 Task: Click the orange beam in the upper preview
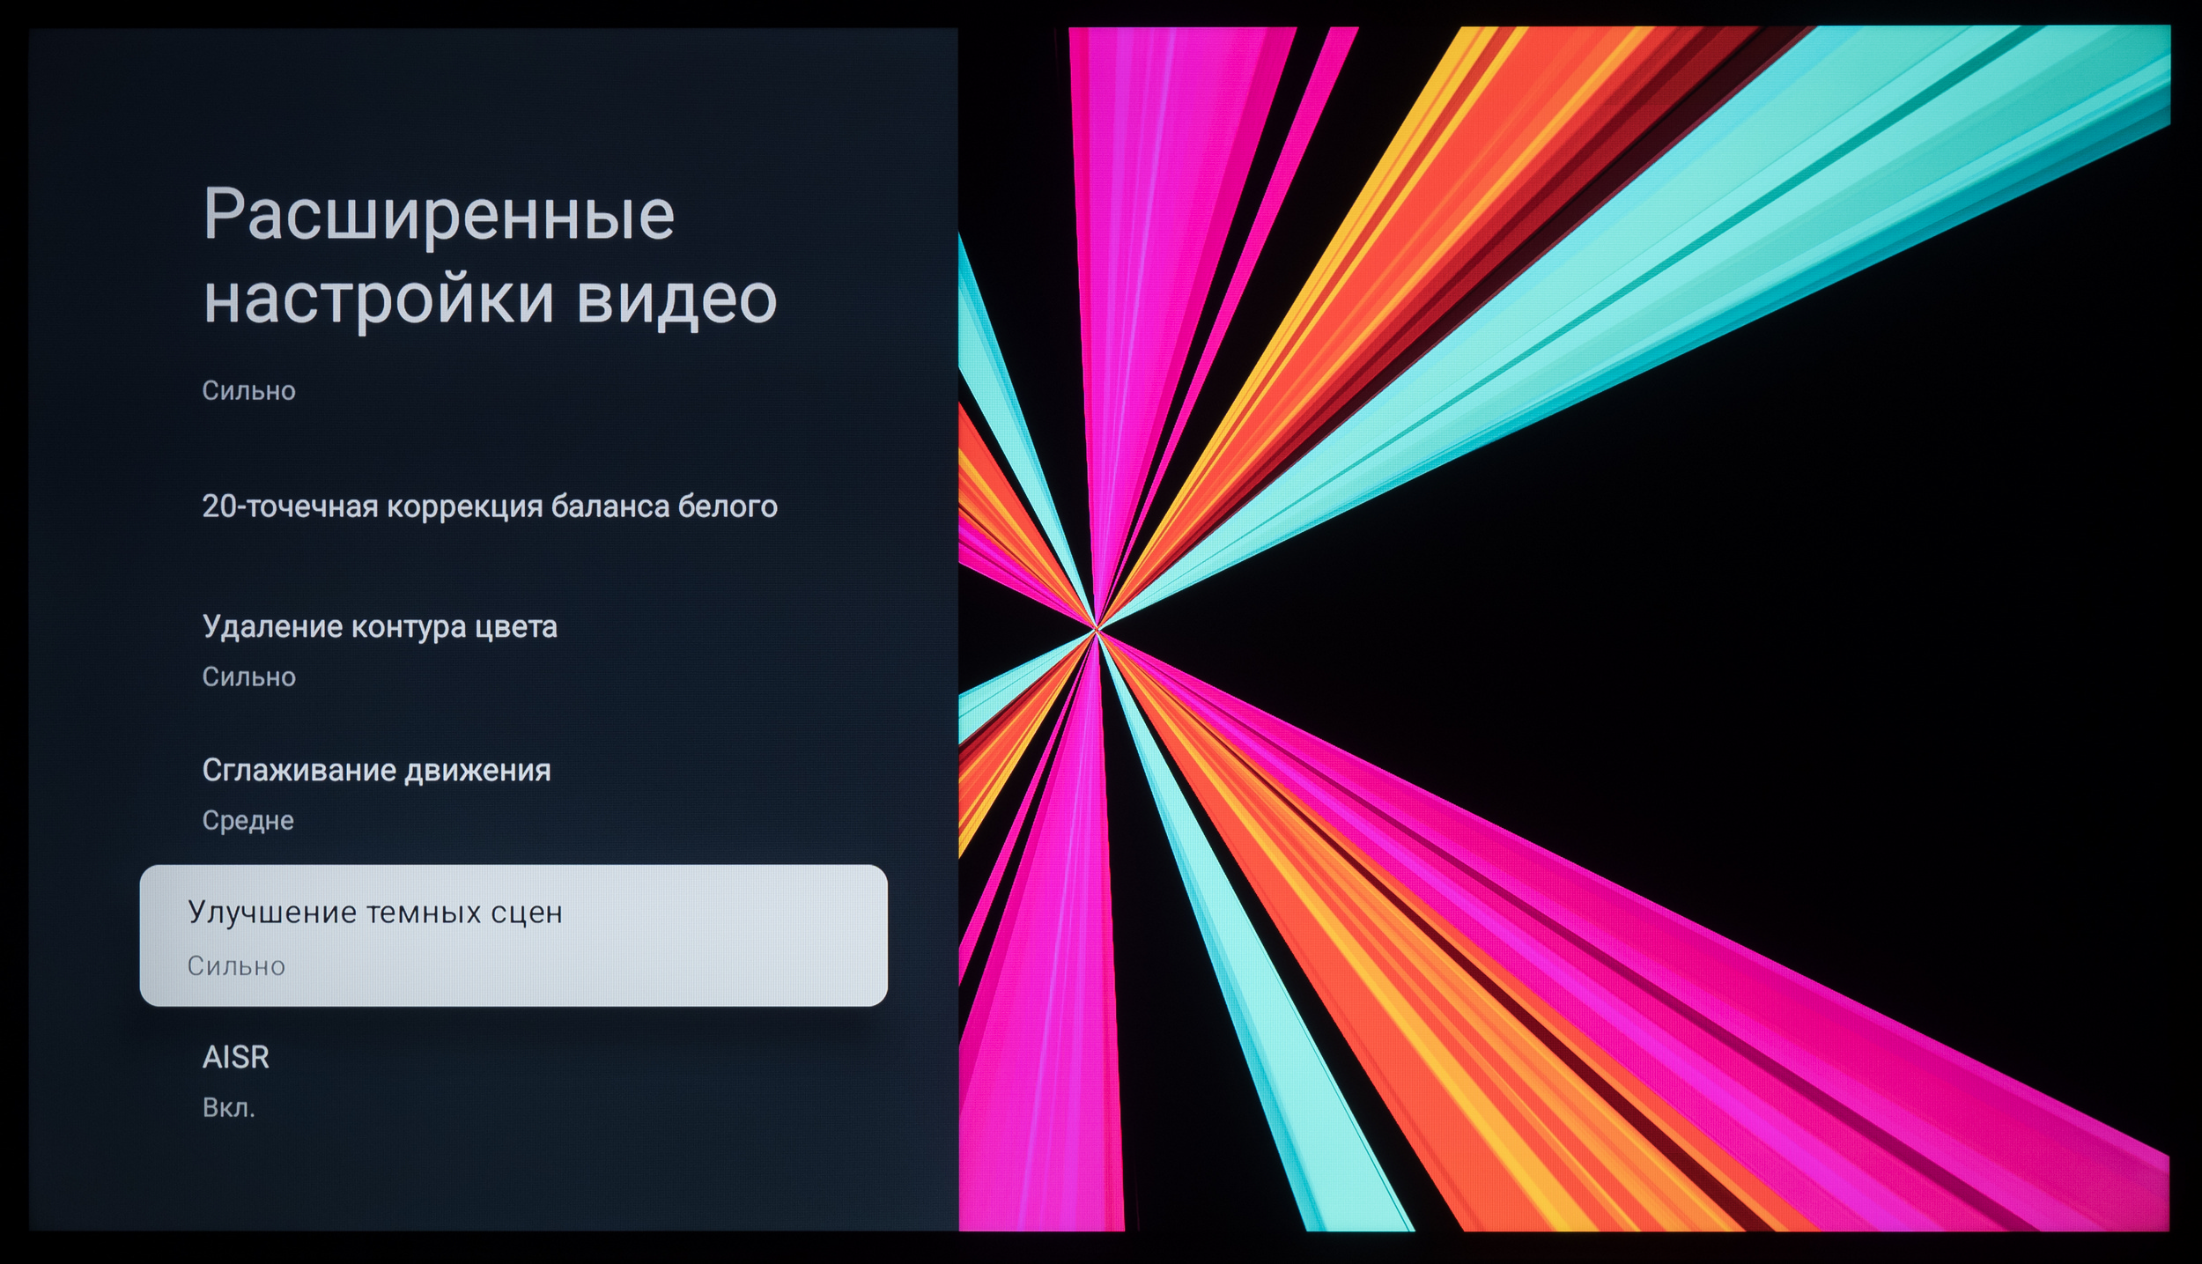1497,176
